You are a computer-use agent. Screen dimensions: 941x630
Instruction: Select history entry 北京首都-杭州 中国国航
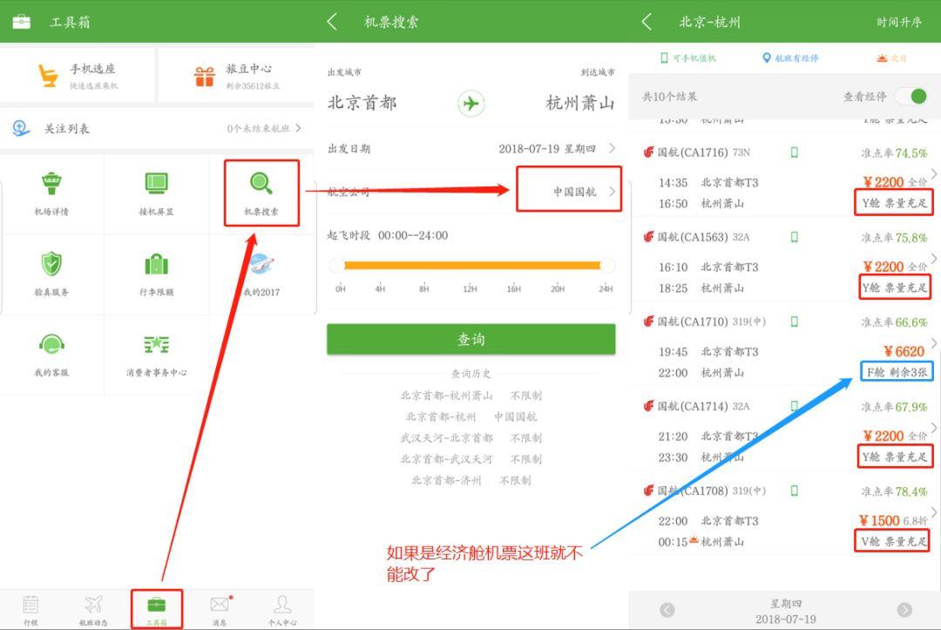471,417
